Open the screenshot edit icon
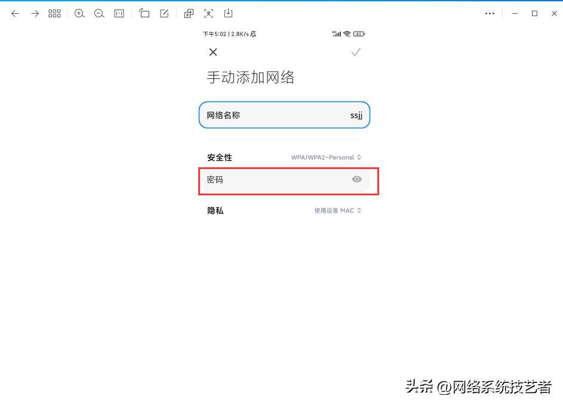Screen dimensions: 563x405 coord(164,13)
